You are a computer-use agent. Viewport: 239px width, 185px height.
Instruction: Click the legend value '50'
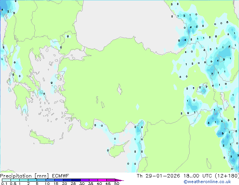click(x=116, y=183)
